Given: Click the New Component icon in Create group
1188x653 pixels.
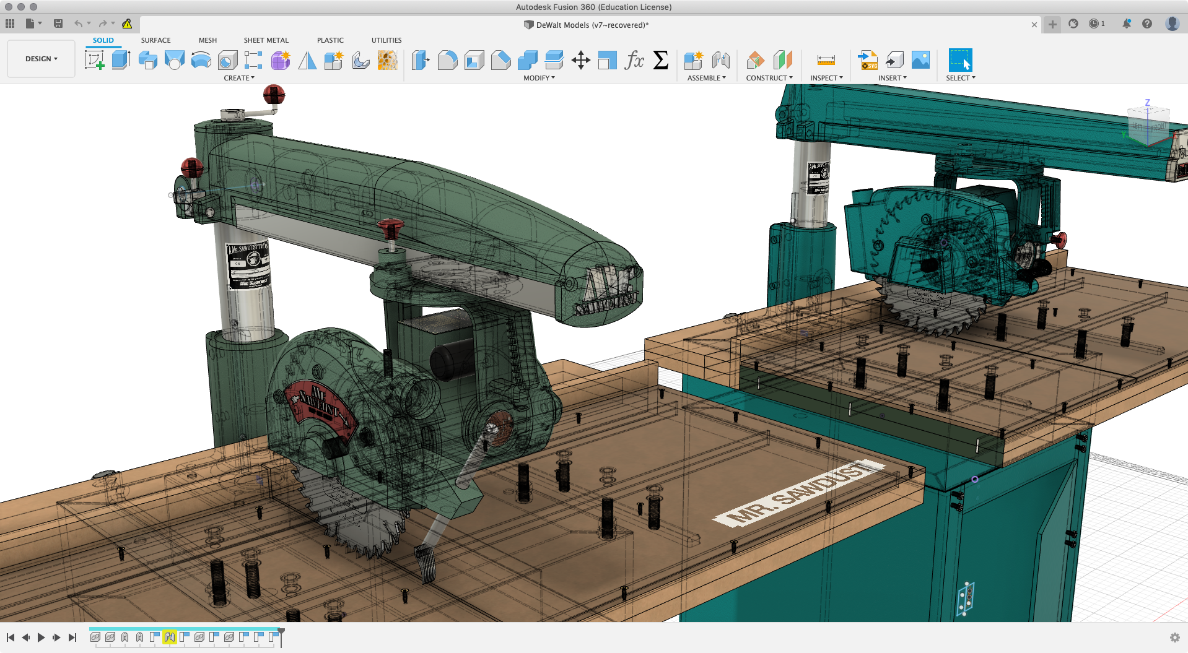Looking at the screenshot, I should point(334,60).
